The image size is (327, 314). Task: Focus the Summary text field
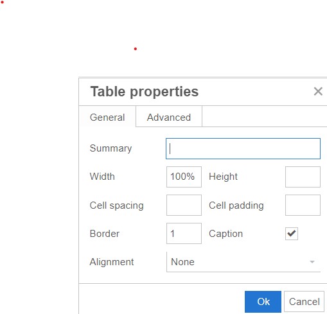coord(243,148)
